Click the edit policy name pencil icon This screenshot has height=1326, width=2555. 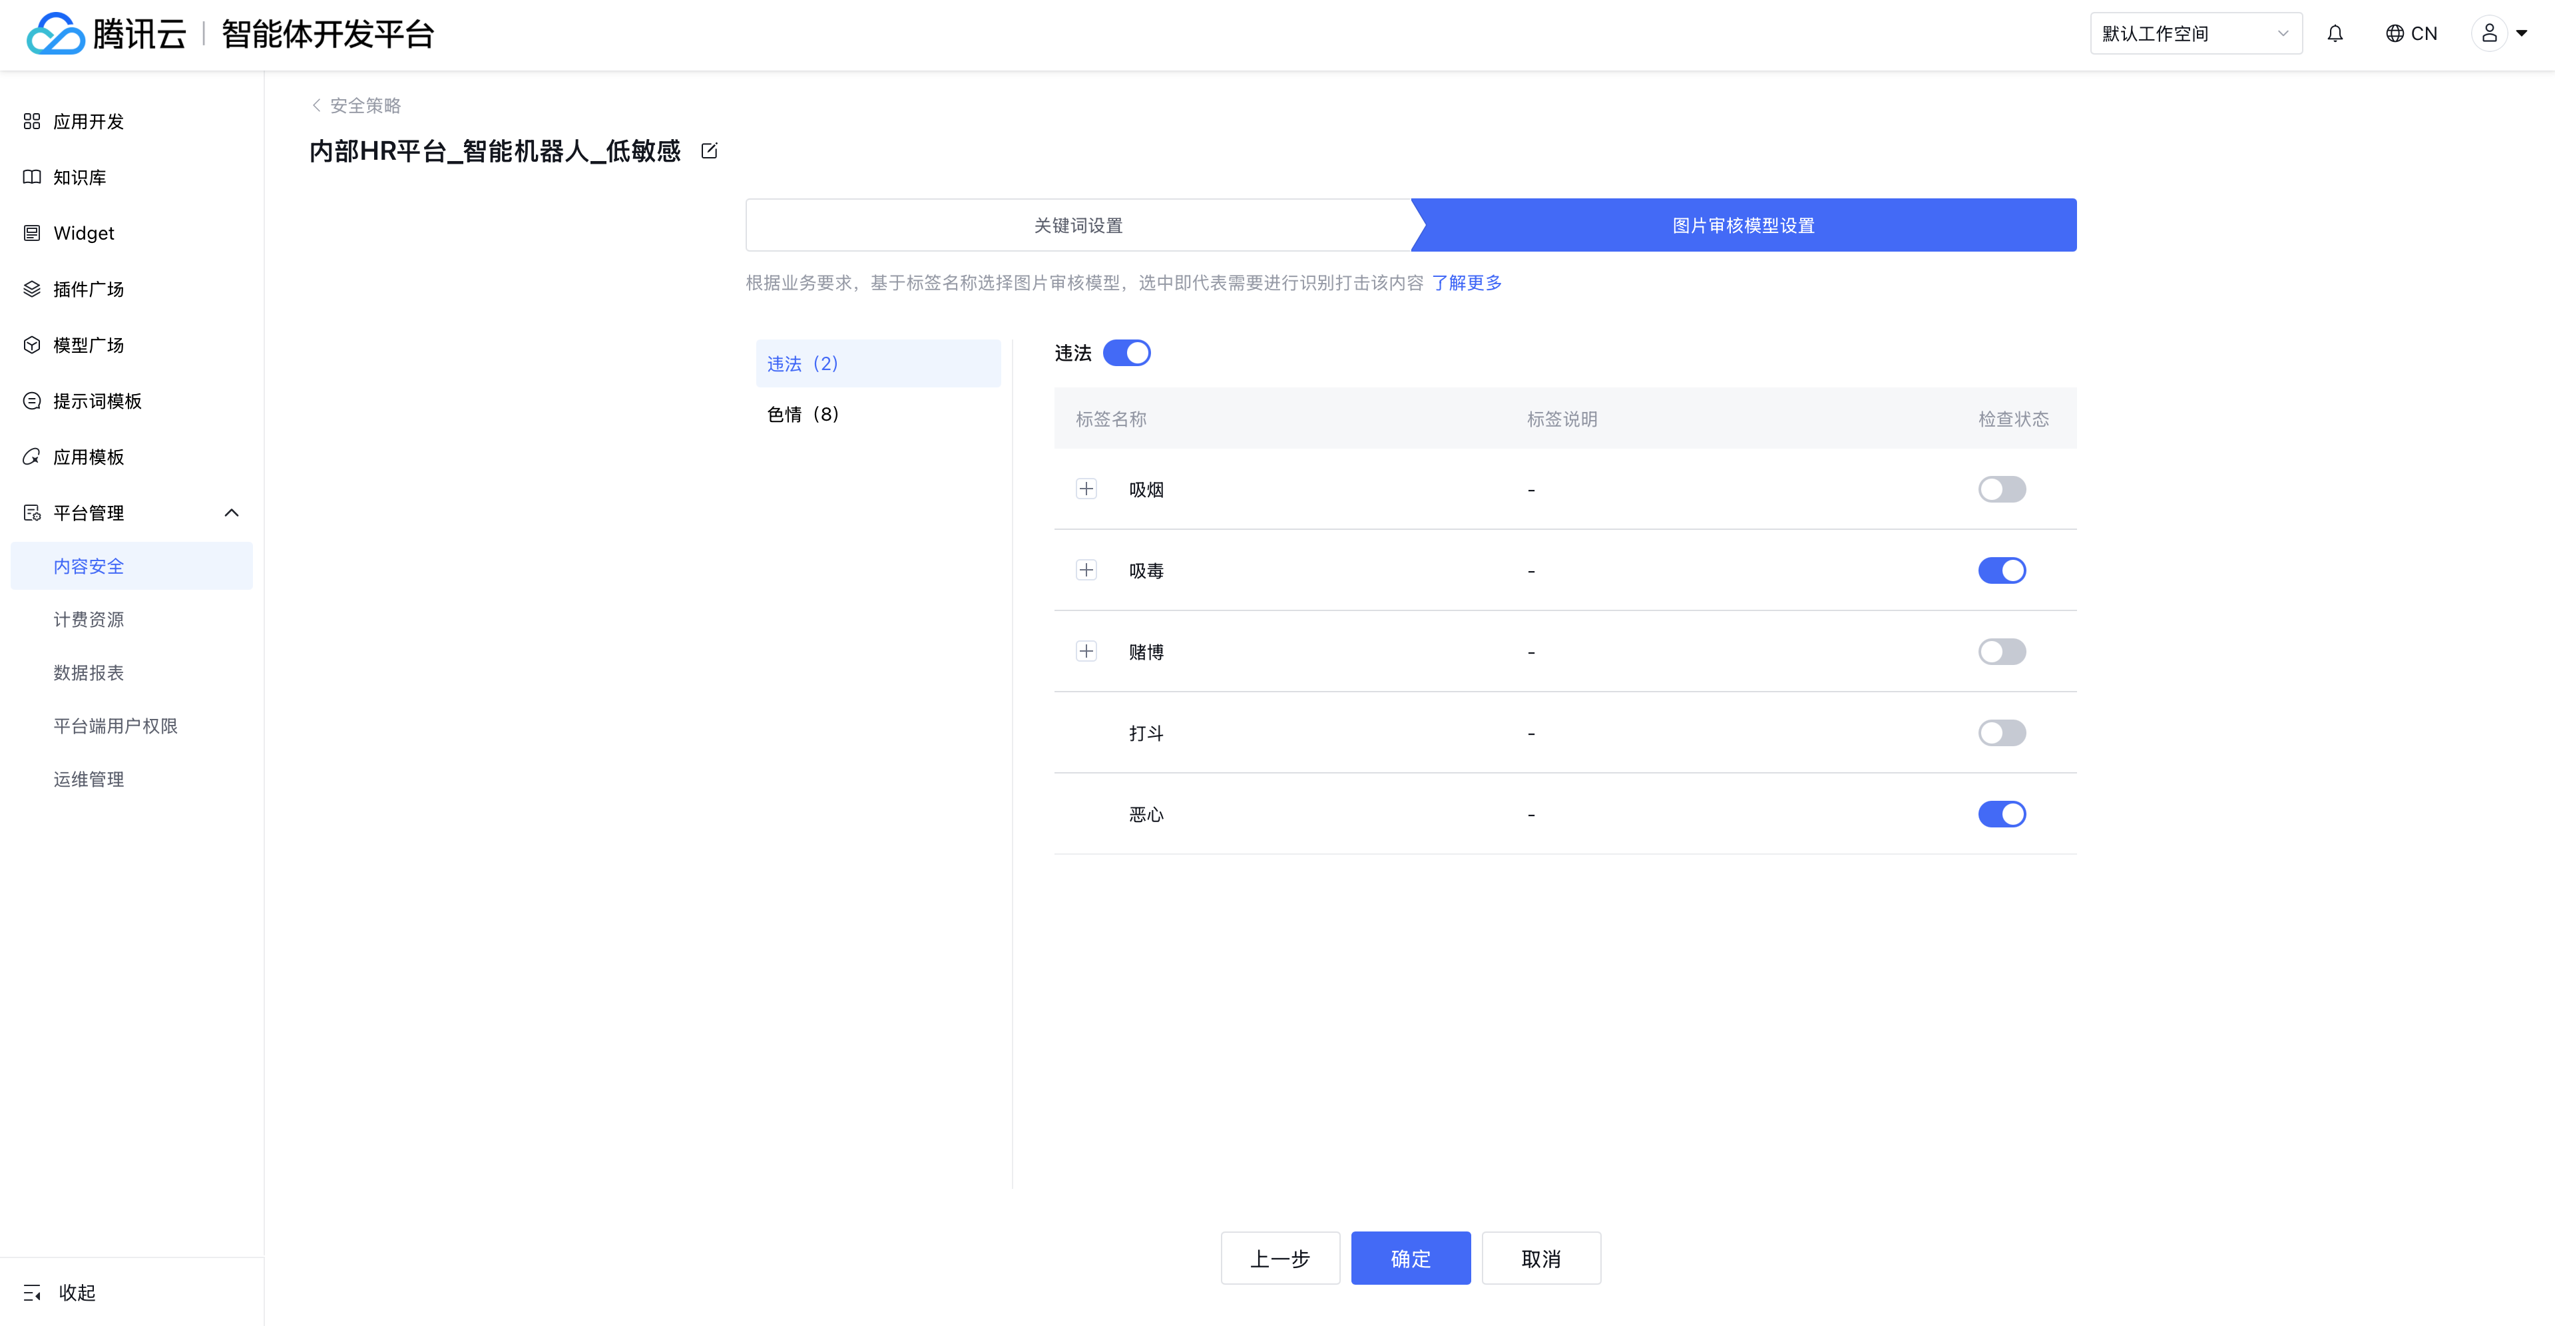click(x=709, y=150)
